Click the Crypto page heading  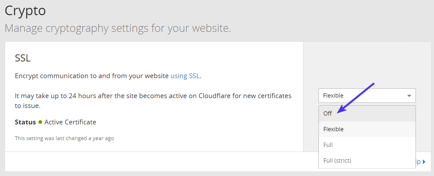[x=25, y=11]
